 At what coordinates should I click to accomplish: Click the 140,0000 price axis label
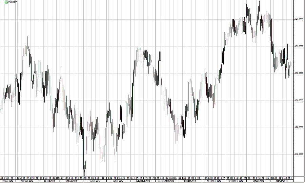tap(298, 19)
